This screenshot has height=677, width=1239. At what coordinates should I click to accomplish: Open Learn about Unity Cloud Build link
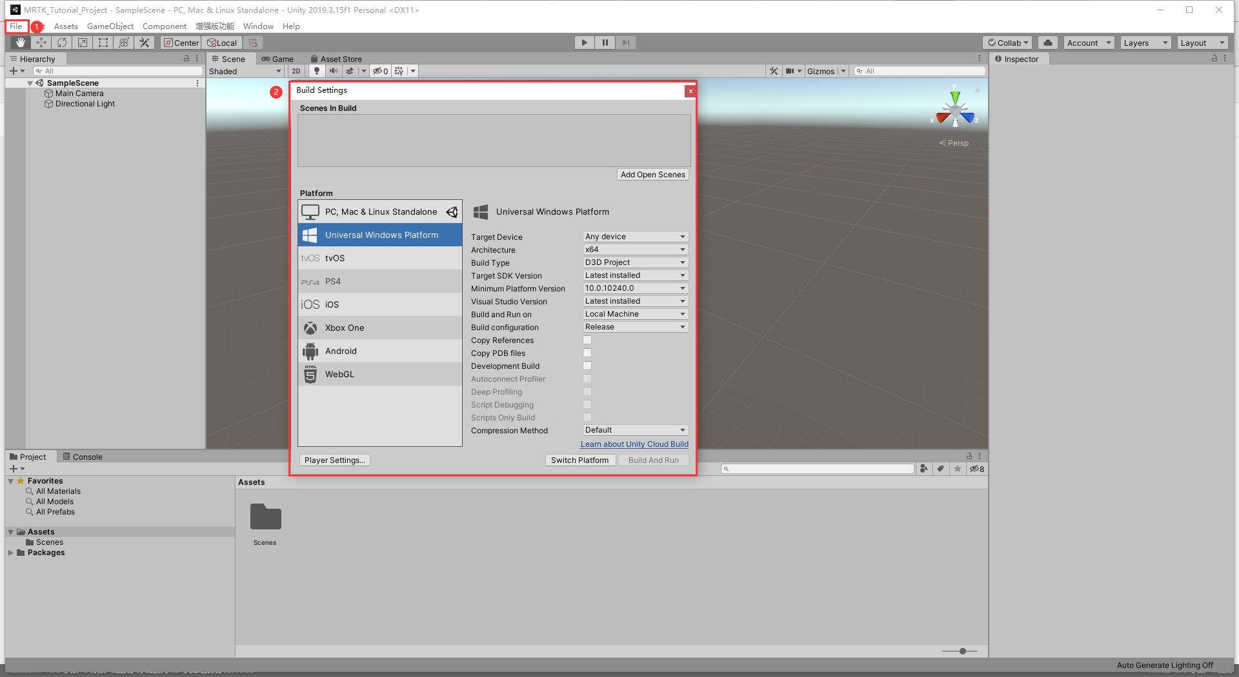click(634, 444)
